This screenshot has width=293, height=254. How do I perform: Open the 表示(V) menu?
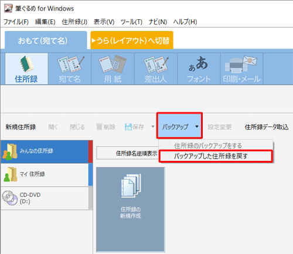(x=104, y=22)
